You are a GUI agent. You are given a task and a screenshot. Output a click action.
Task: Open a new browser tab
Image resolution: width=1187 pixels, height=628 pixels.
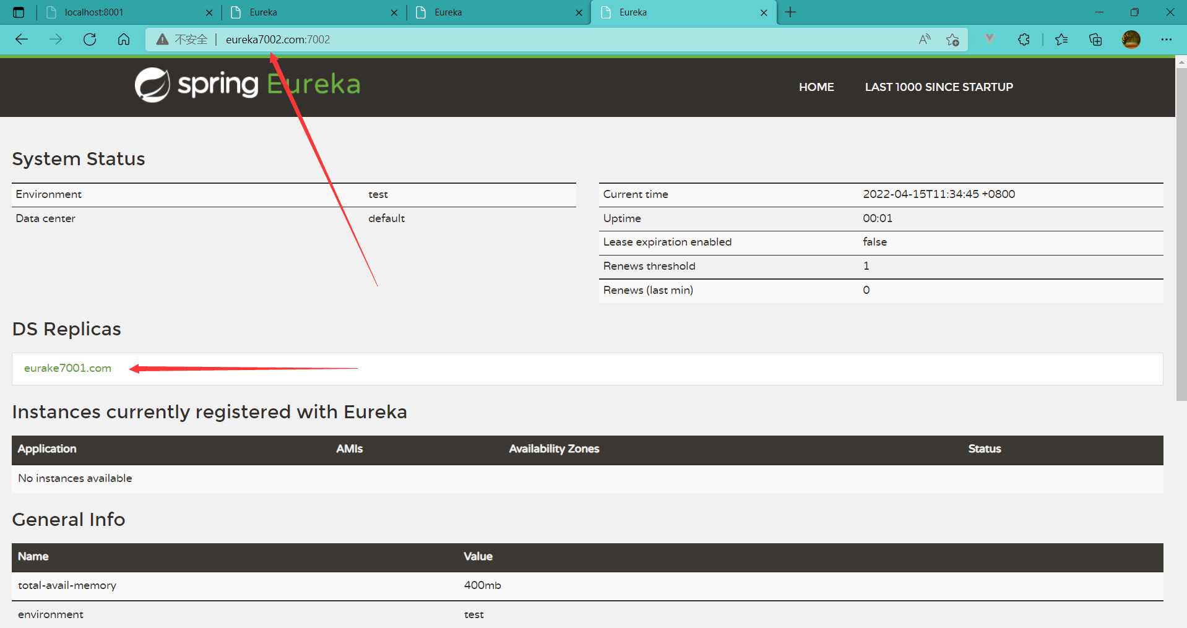(x=790, y=12)
